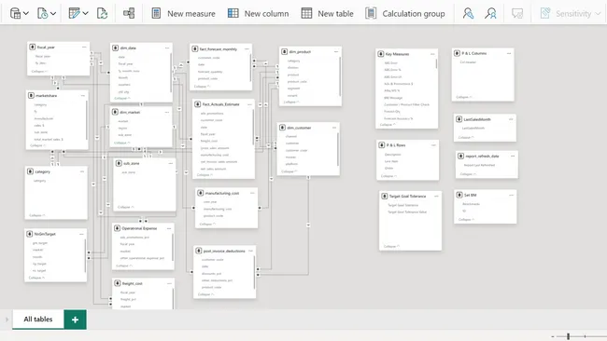
Task: Collapse the dim_date table card
Action: point(122,98)
